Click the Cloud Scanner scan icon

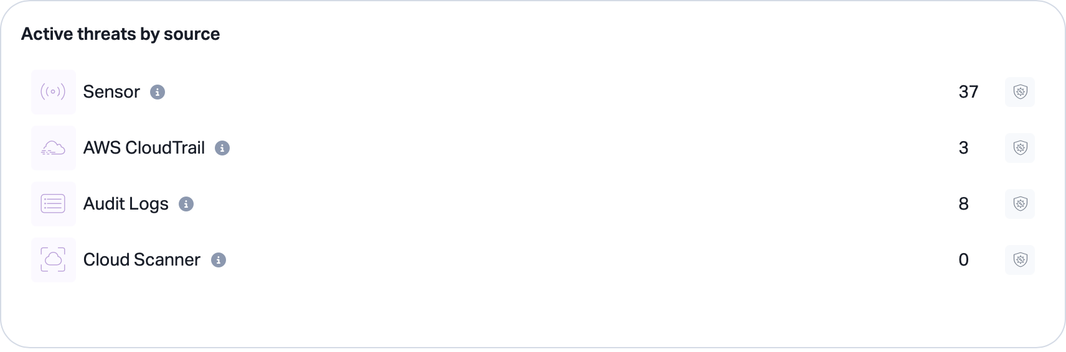tap(53, 260)
